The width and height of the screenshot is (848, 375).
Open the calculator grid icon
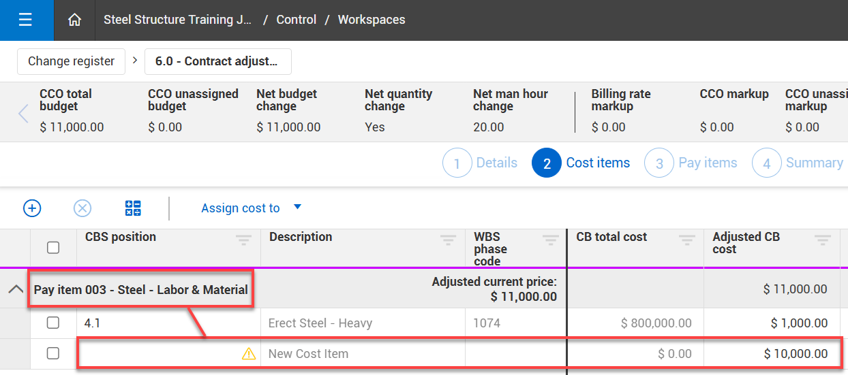coord(133,208)
